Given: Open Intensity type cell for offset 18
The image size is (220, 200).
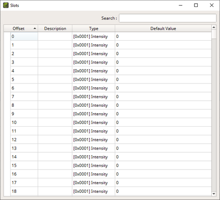Looking at the screenshot, I should pyautogui.click(x=94, y=191).
